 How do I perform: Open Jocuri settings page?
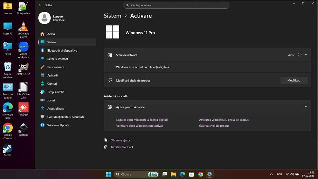pyautogui.click(x=67, y=100)
